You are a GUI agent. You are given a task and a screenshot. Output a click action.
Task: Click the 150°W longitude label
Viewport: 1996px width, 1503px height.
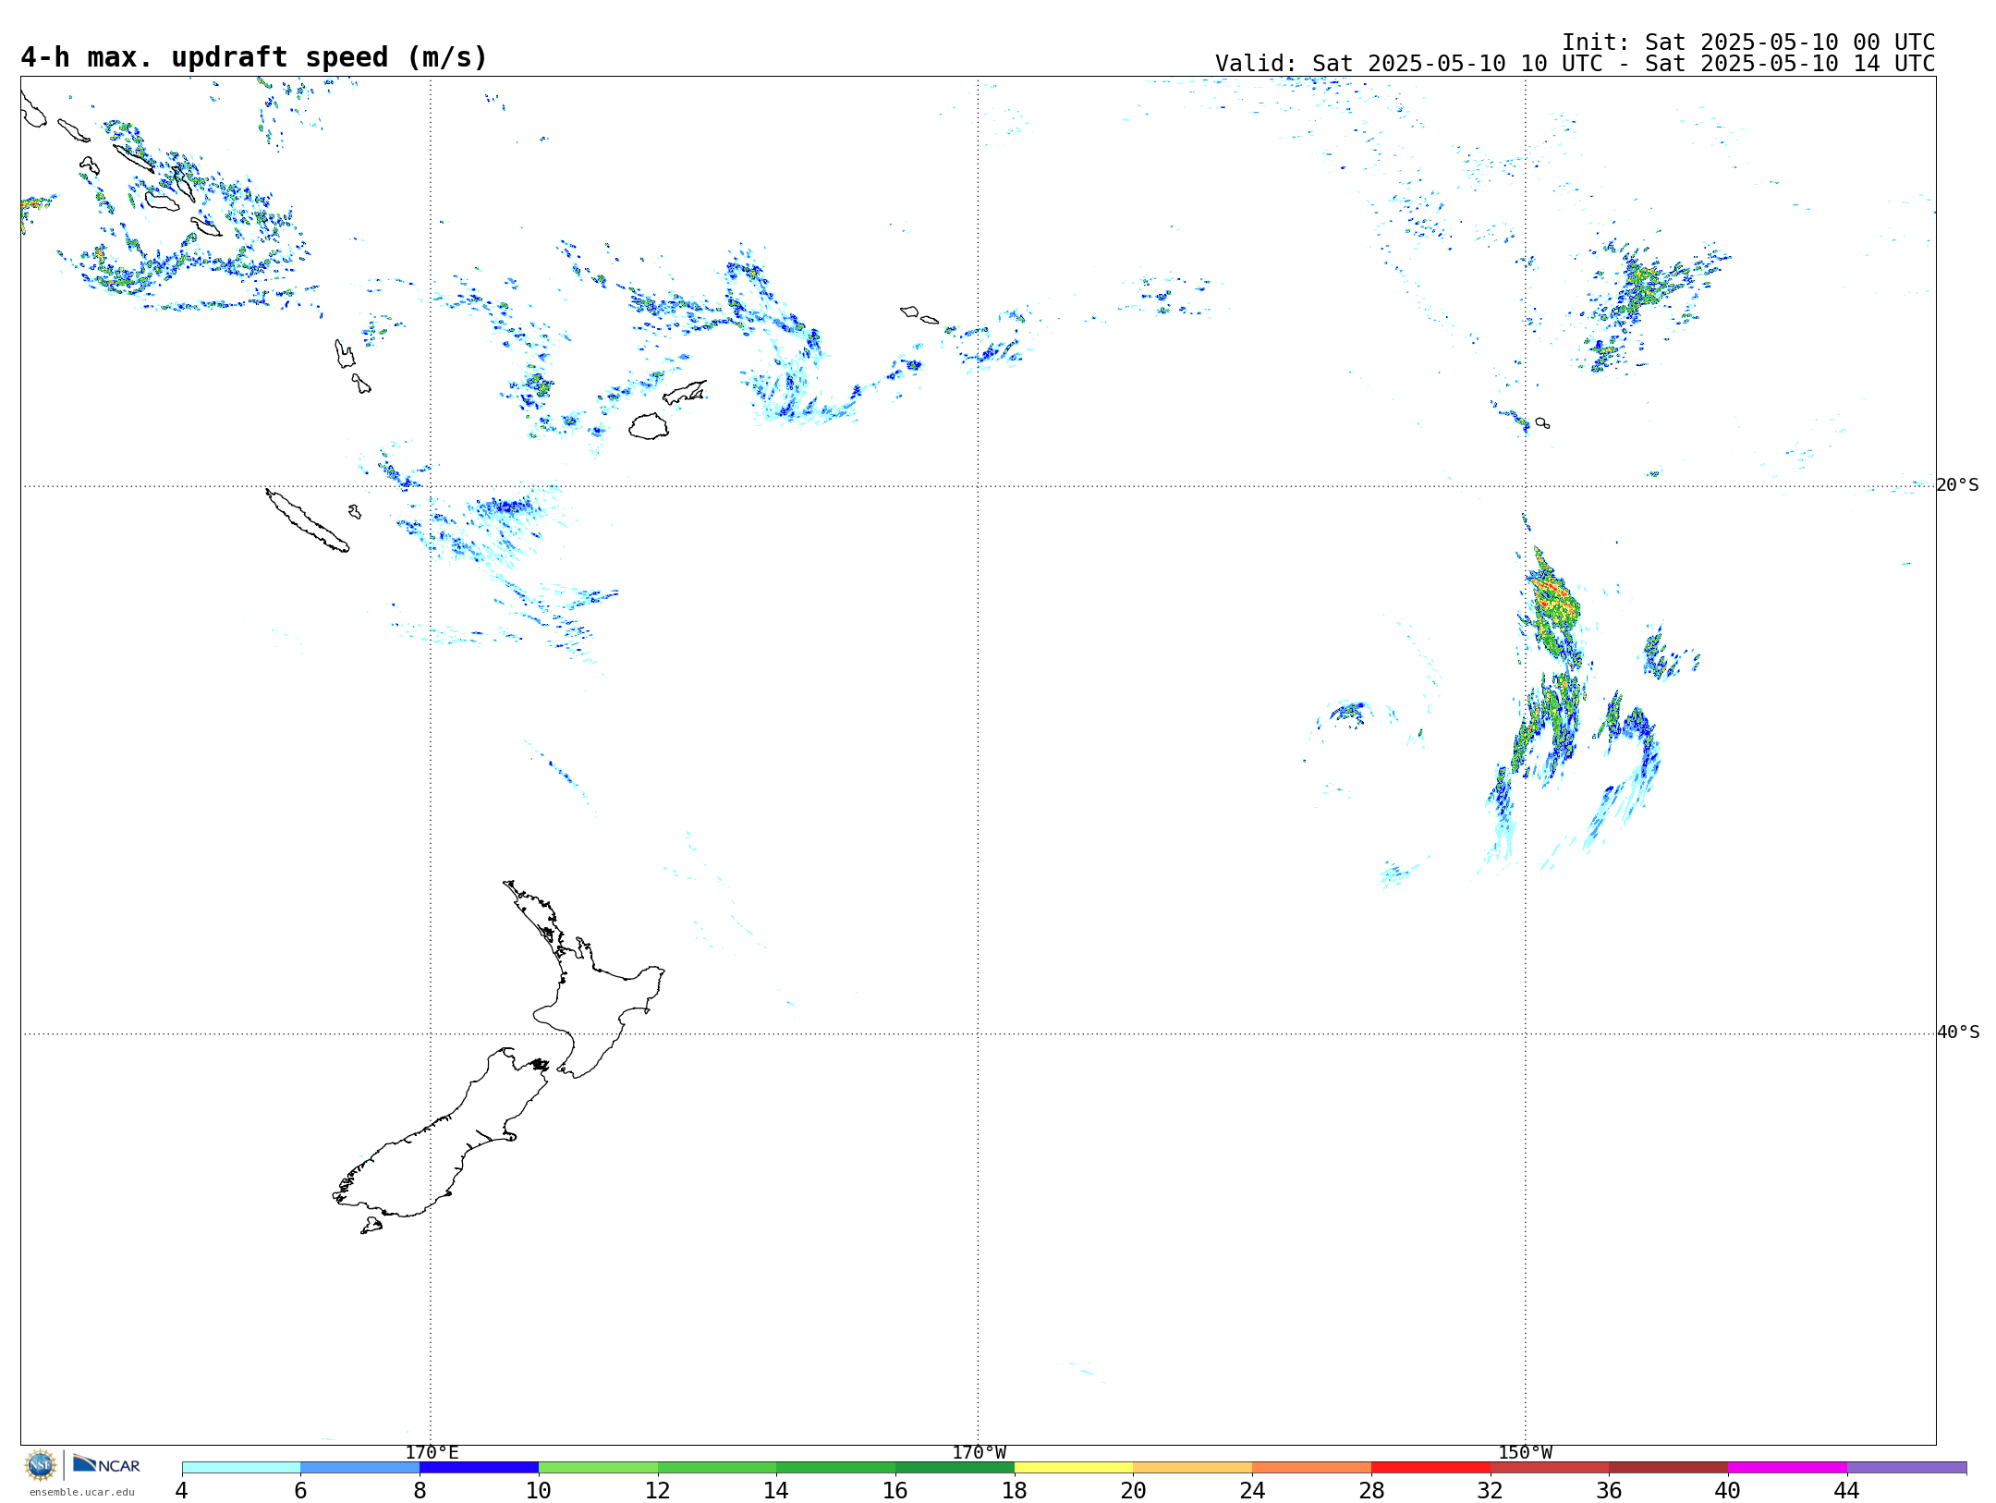click(x=1525, y=1453)
